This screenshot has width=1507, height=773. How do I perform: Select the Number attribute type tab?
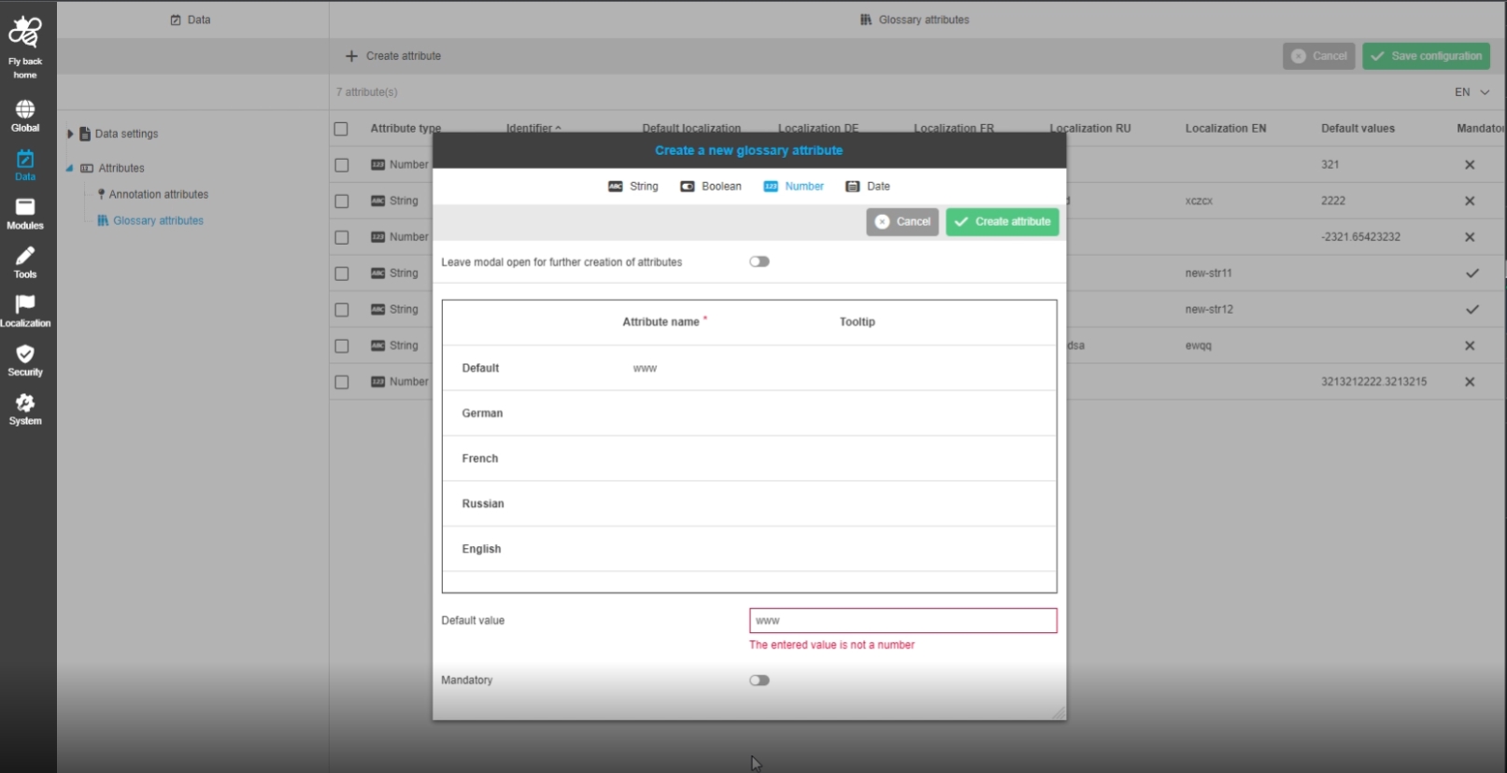794,187
